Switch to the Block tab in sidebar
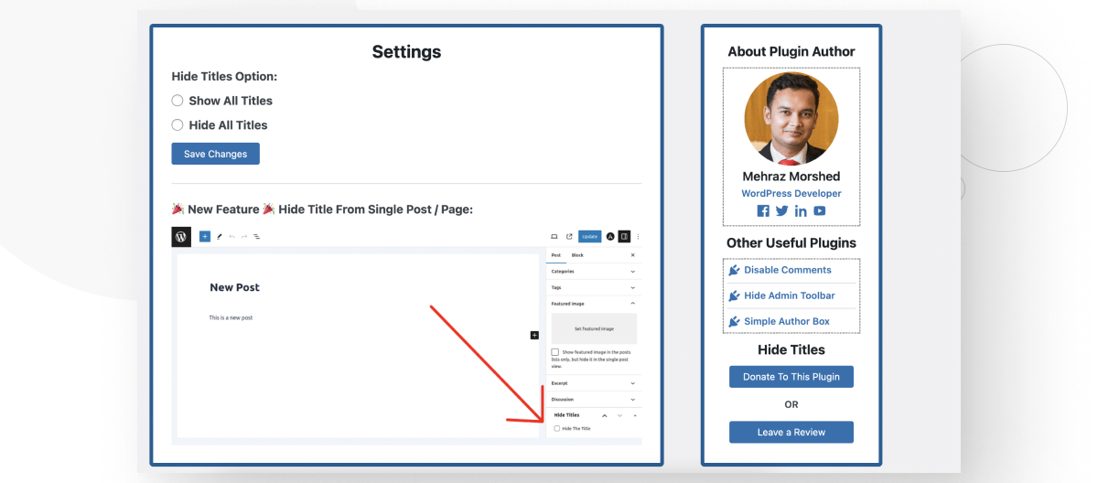Image resolution: width=1098 pixels, height=483 pixels. [x=577, y=255]
